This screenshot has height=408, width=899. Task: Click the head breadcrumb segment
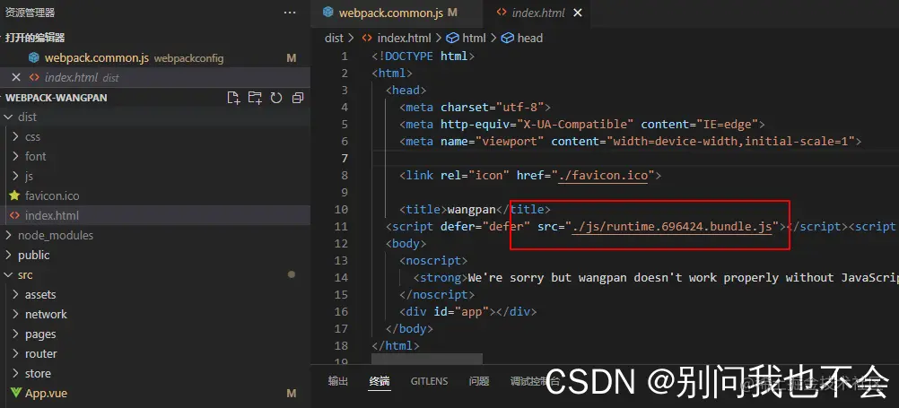pos(529,38)
